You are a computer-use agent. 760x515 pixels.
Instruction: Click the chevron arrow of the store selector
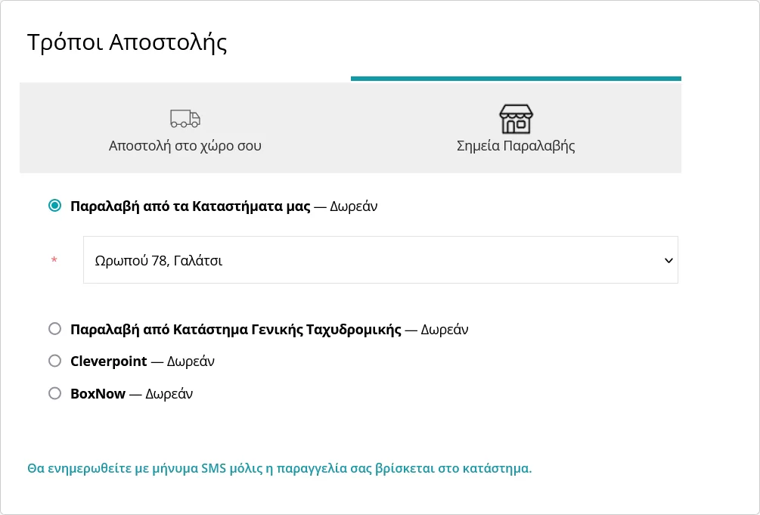pyautogui.click(x=668, y=260)
